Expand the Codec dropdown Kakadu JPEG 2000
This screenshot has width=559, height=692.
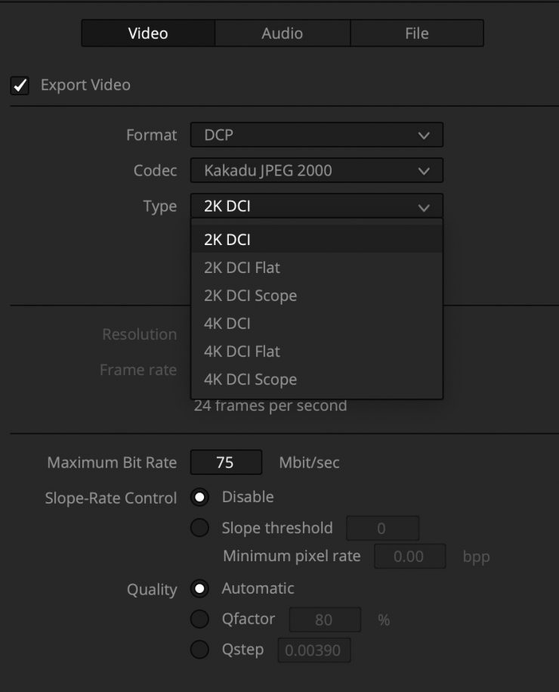point(316,171)
